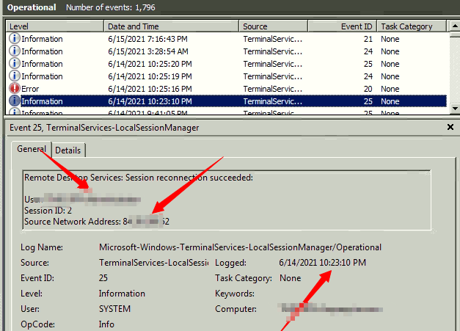
Task: Click the red Error icon for Event 20
Action: tap(14, 89)
